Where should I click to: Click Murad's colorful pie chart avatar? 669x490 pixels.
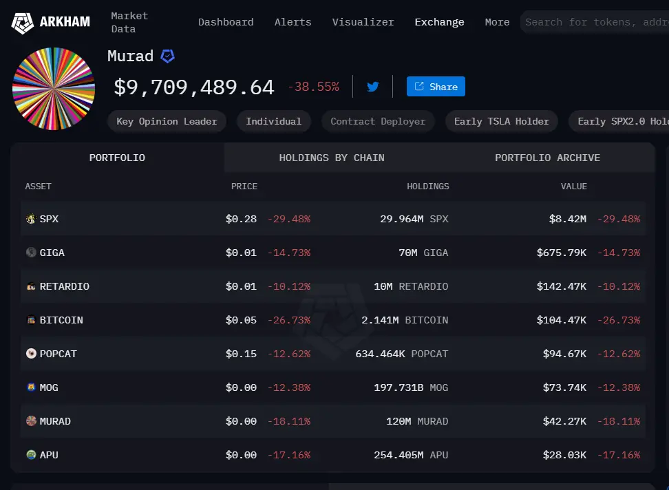53,89
